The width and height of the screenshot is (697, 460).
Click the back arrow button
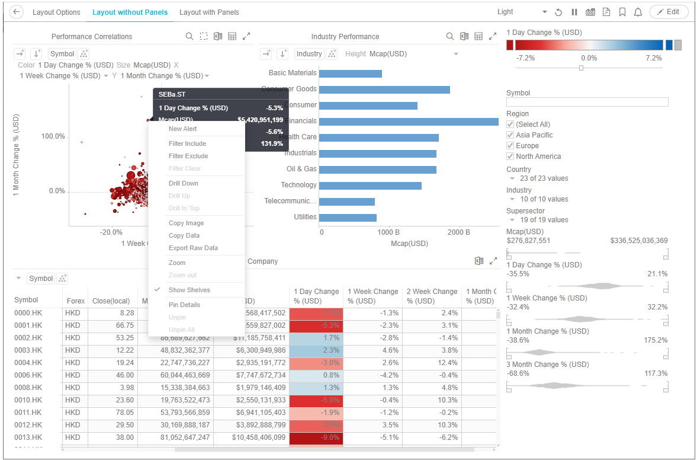click(17, 12)
